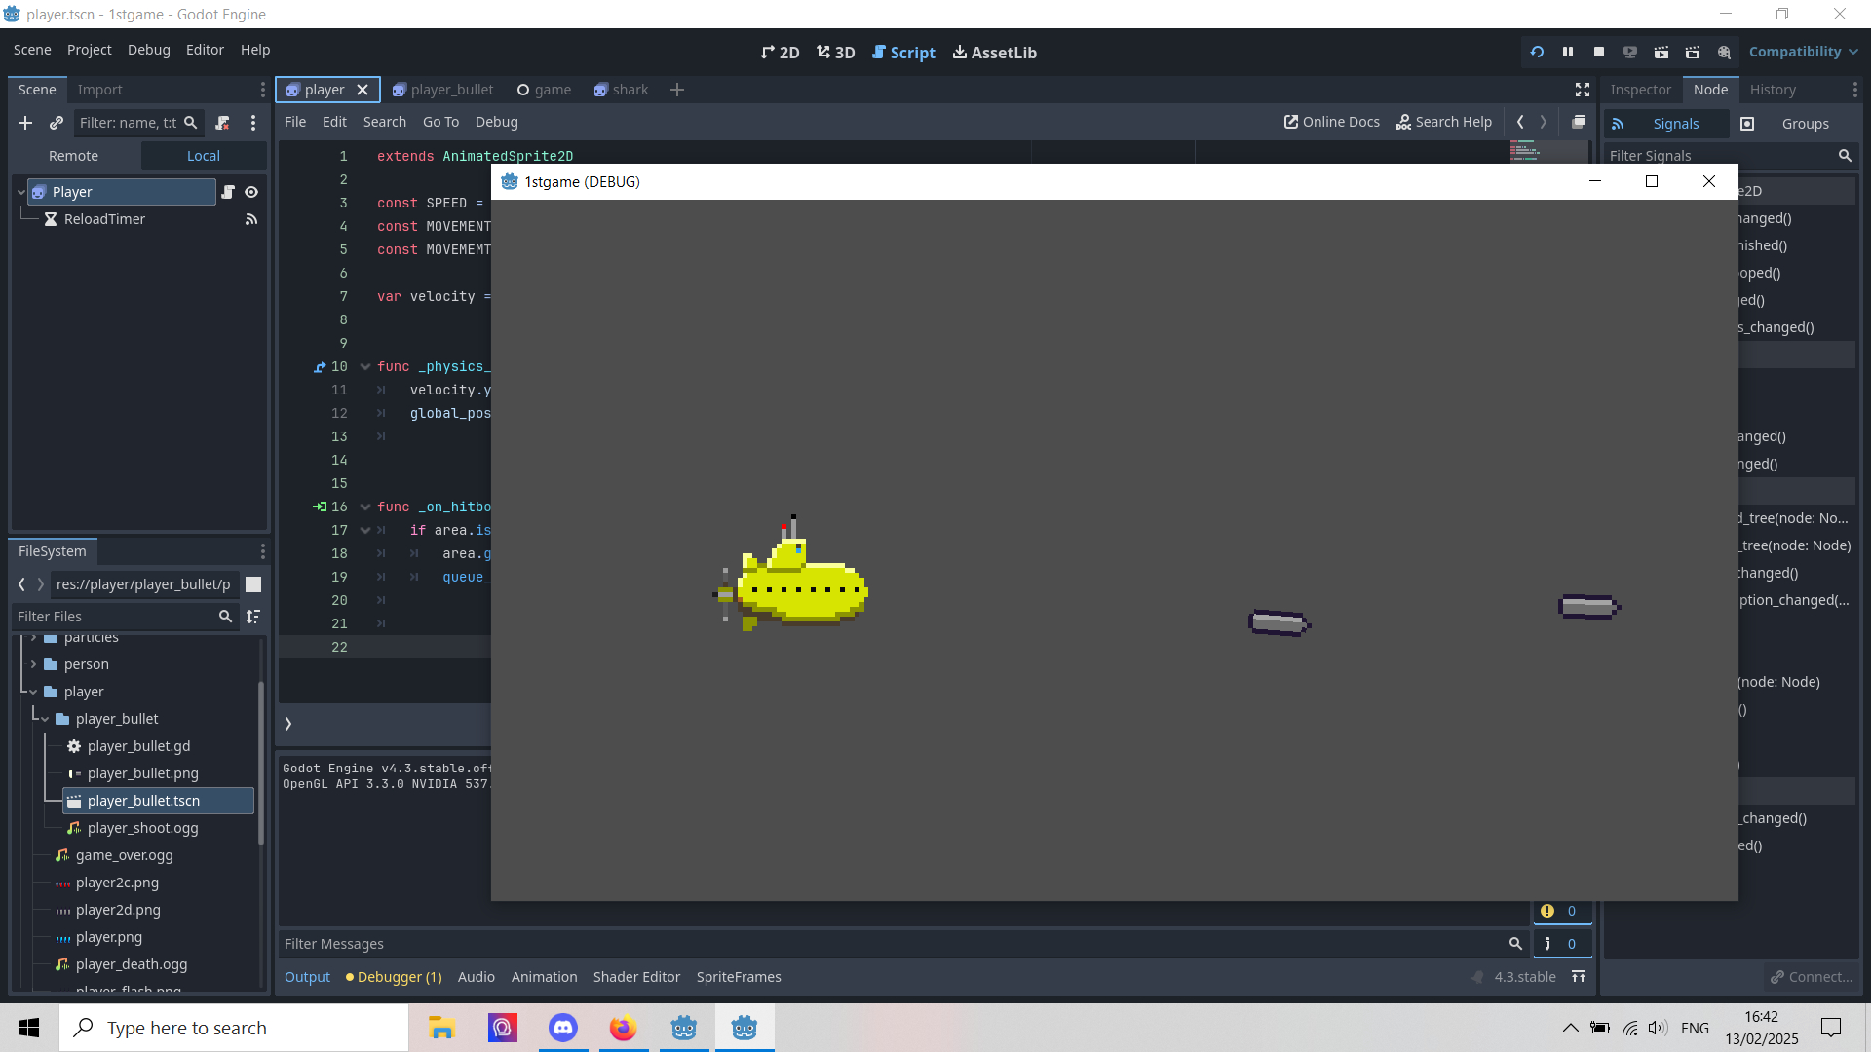Add a new node in Scene dock
The image size is (1871, 1052).
click(x=25, y=123)
